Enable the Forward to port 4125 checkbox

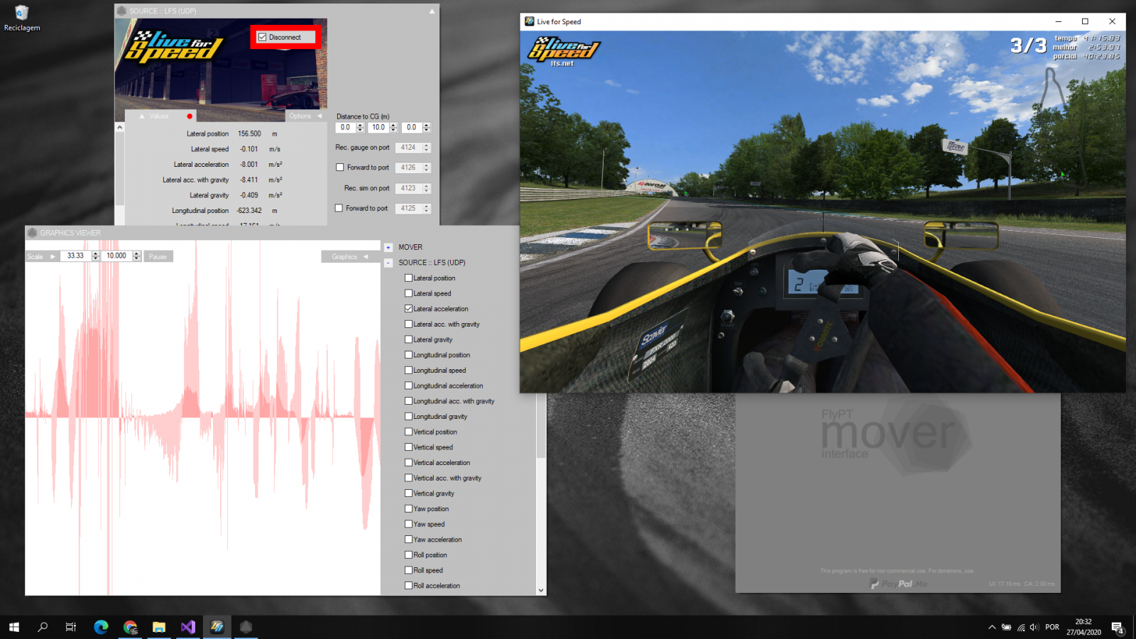click(339, 208)
